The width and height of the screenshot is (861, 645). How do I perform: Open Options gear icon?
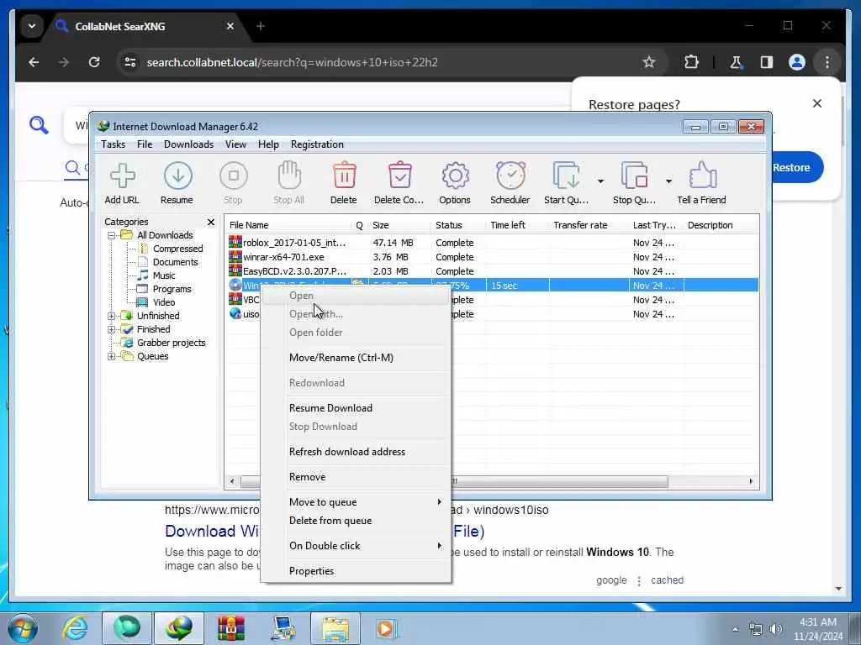coord(455,176)
